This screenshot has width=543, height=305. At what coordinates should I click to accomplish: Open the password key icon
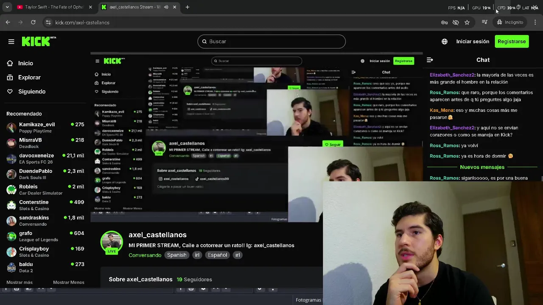(444, 22)
